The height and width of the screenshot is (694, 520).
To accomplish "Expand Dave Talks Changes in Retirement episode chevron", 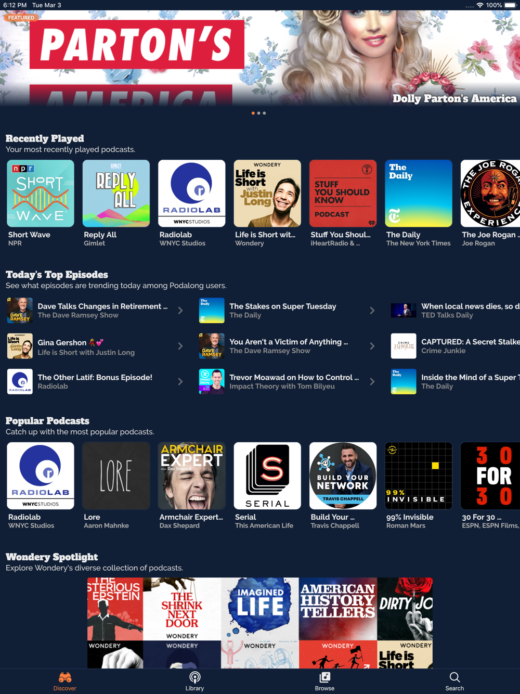I will click(x=180, y=311).
